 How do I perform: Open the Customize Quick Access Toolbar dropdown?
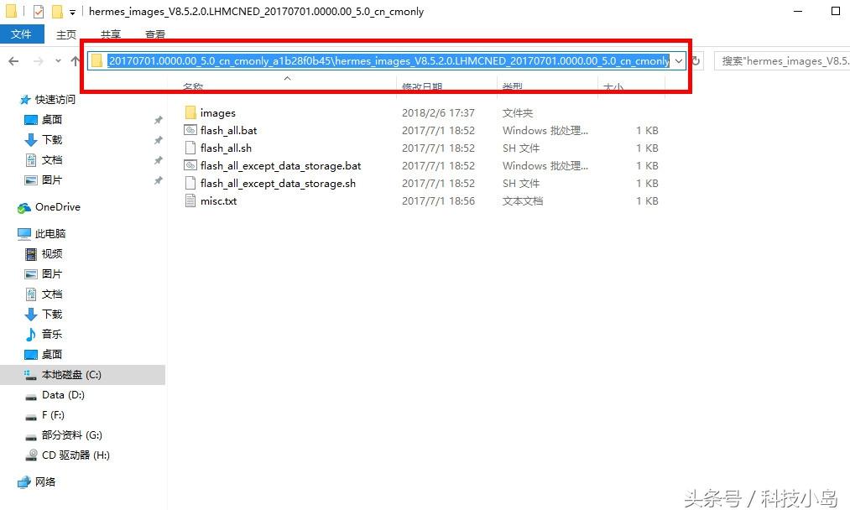point(72,12)
